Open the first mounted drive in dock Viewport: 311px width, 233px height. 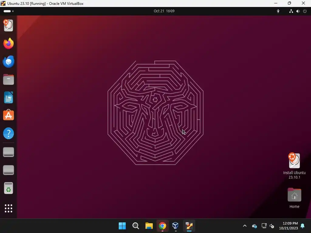pyautogui.click(x=8, y=152)
